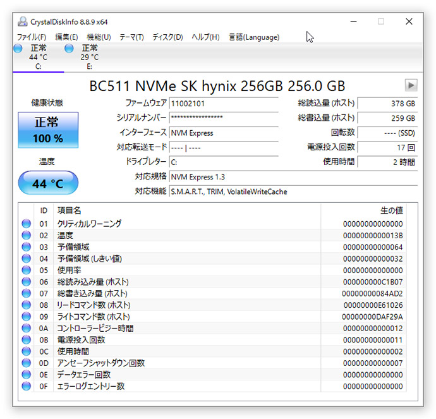Click the 温度 label above the temperature button
Viewport: 436px width, 419px height.
47,162
